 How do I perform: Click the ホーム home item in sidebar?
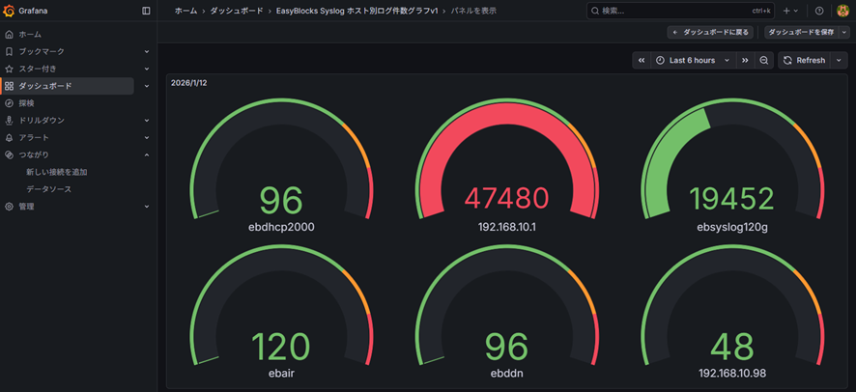pyautogui.click(x=29, y=34)
